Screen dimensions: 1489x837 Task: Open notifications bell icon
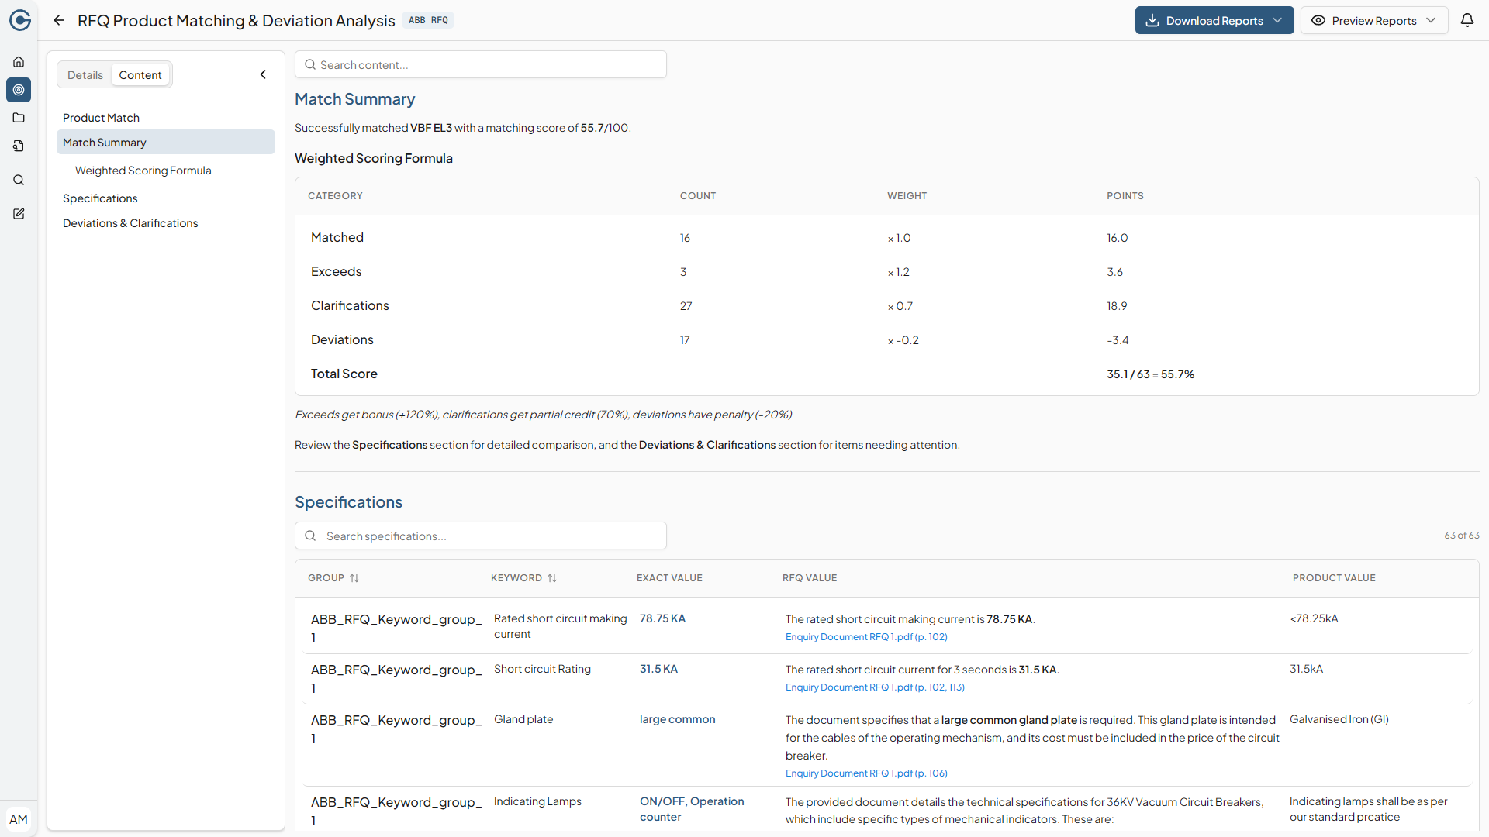[x=1467, y=20]
